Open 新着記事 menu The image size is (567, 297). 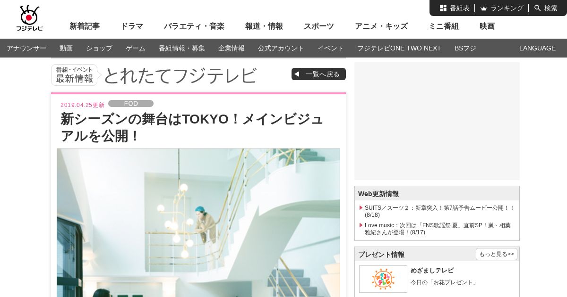click(x=85, y=26)
